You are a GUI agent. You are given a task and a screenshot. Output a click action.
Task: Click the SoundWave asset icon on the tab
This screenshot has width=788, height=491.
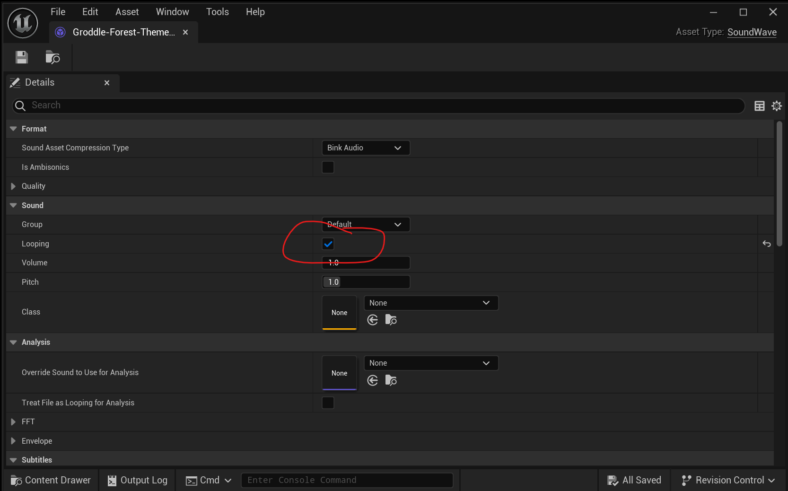click(60, 32)
